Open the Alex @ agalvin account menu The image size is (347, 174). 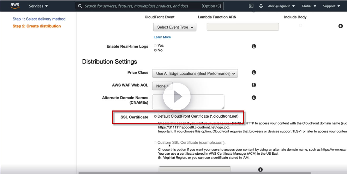[281, 6]
